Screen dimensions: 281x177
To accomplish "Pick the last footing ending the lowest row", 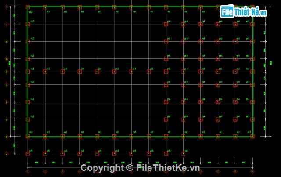I will click(x=183, y=154).
